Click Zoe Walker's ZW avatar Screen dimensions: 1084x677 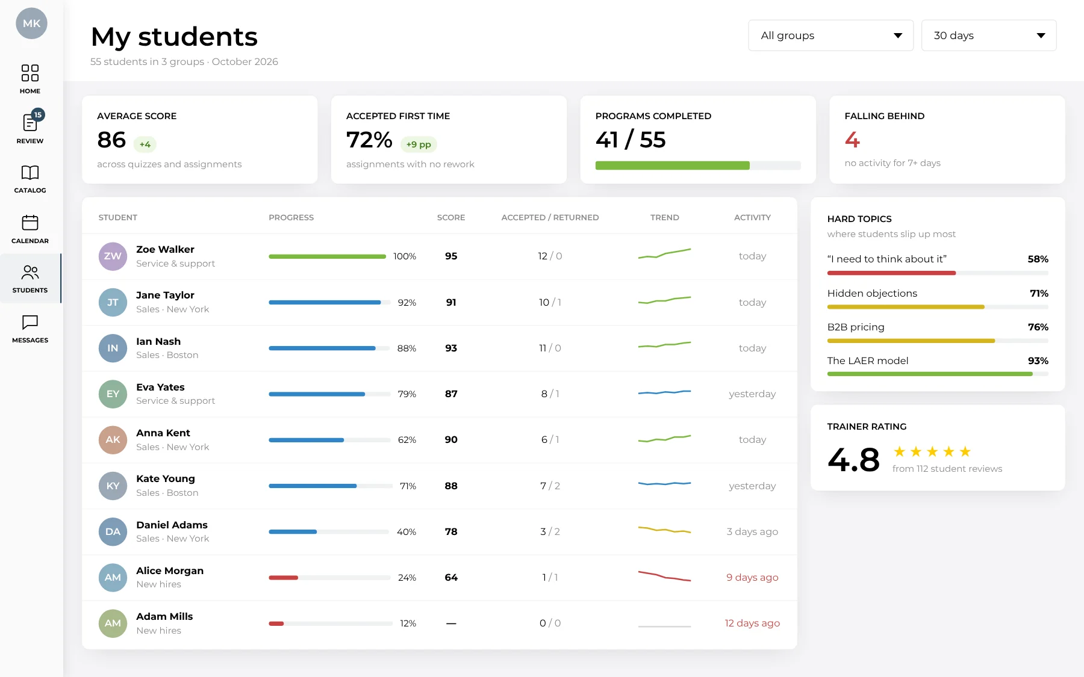pos(113,256)
